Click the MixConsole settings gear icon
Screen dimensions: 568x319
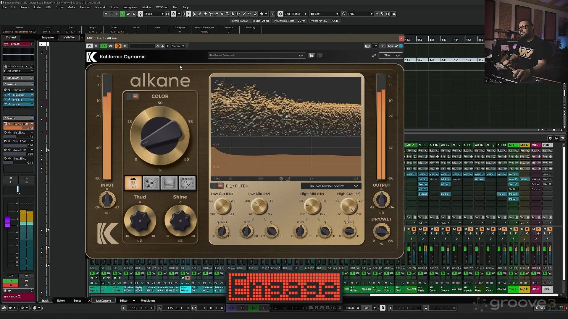pos(550,138)
